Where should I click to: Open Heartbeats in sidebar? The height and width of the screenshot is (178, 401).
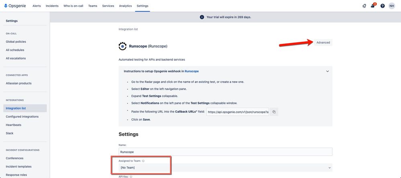click(x=14, y=125)
